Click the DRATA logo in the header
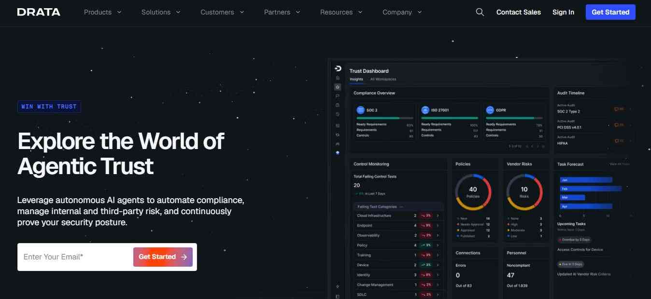Viewport: 651px width, 299px height. tap(39, 12)
